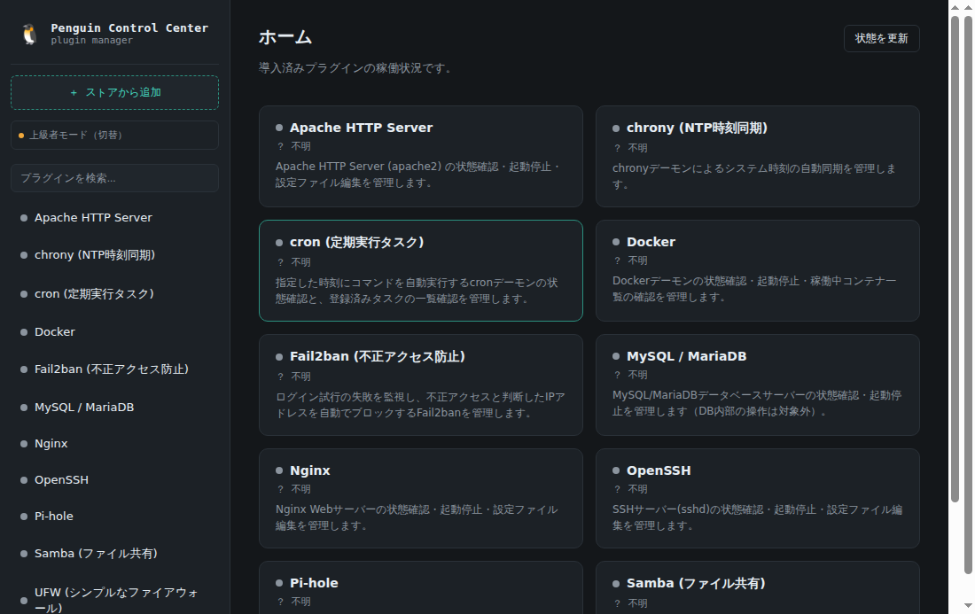The image size is (975, 614).
Task: Click status dot on MySQL / MariaDB card
Action: click(x=616, y=356)
